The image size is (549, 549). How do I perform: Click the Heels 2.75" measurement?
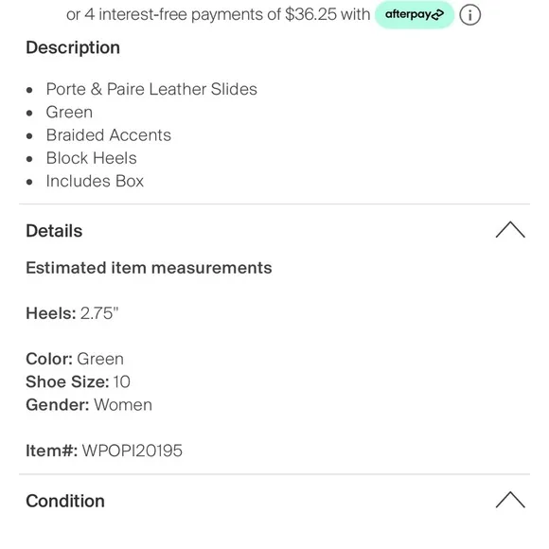72,313
